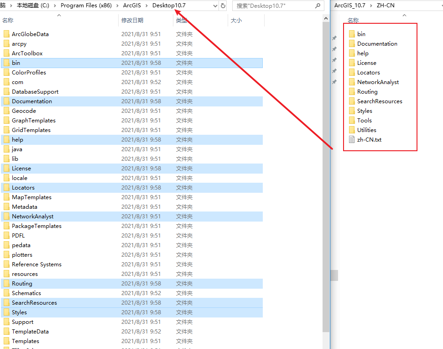Click ArcGIS_10.7 breadcrumb in right window

(350, 5)
